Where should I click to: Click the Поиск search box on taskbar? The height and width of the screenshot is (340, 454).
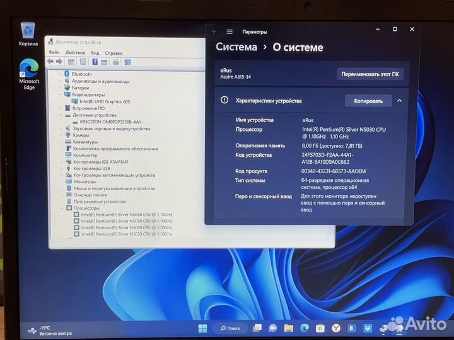pyautogui.click(x=230, y=328)
